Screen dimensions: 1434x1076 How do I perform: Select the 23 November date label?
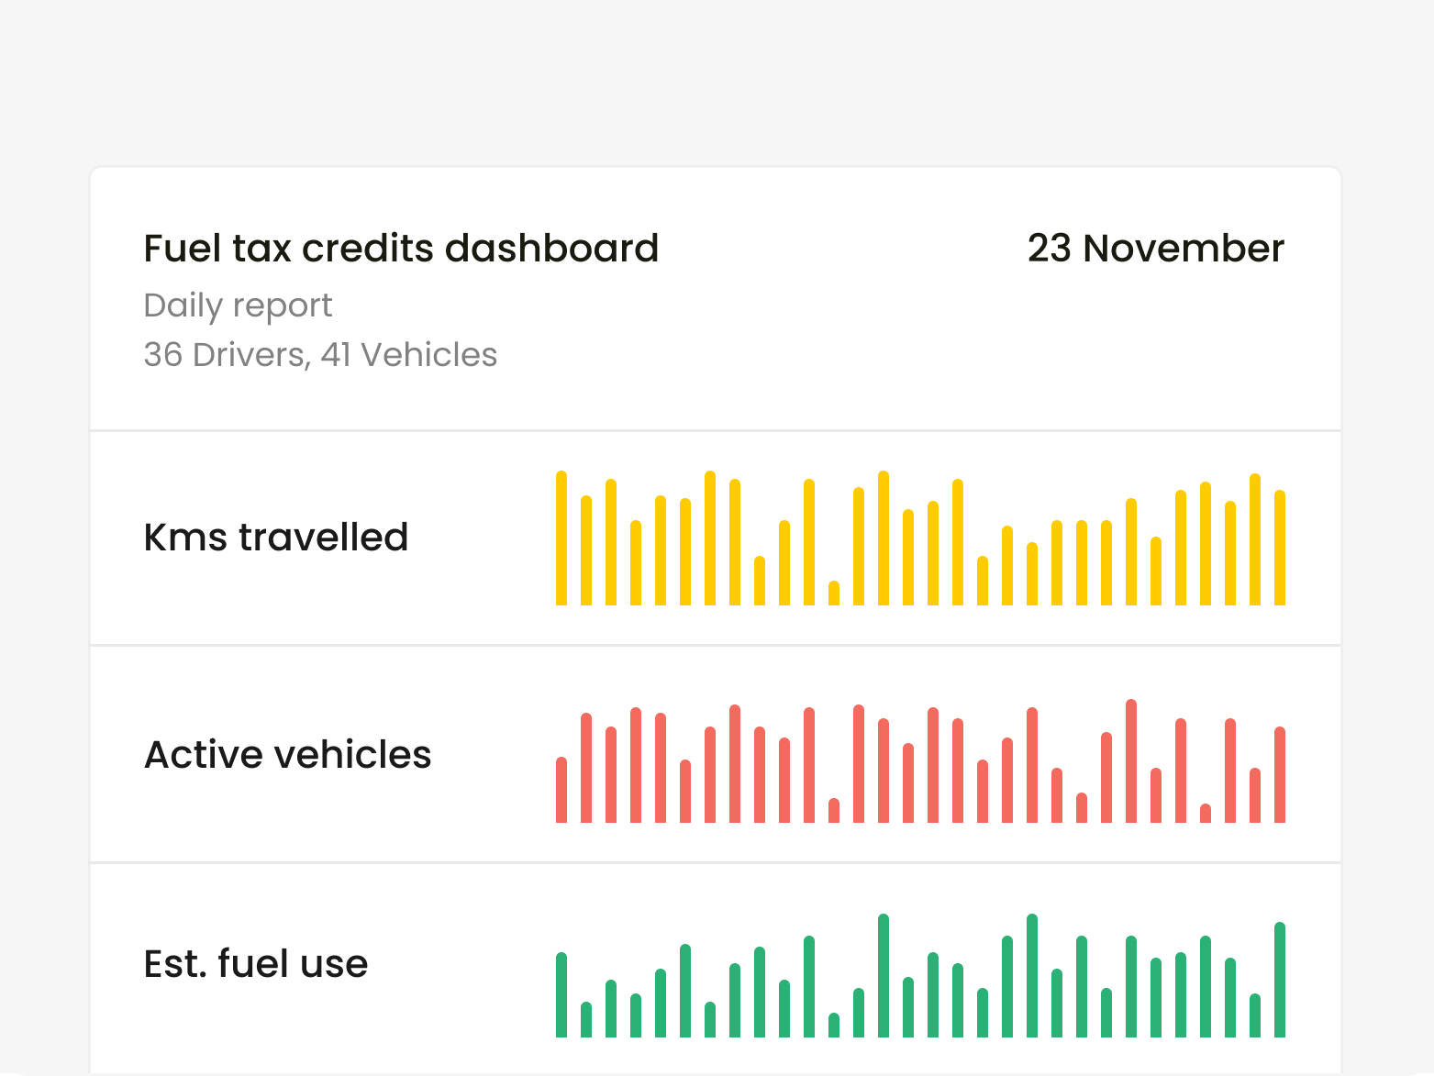click(1156, 249)
